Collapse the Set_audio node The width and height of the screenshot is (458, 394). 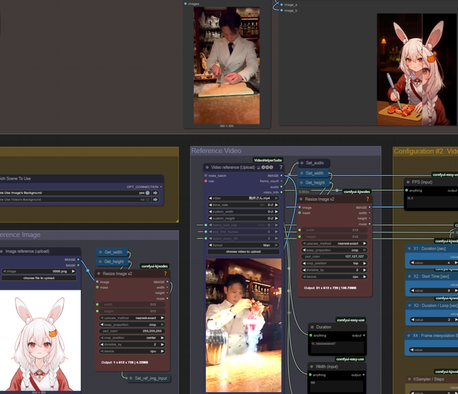pyautogui.click(x=302, y=163)
